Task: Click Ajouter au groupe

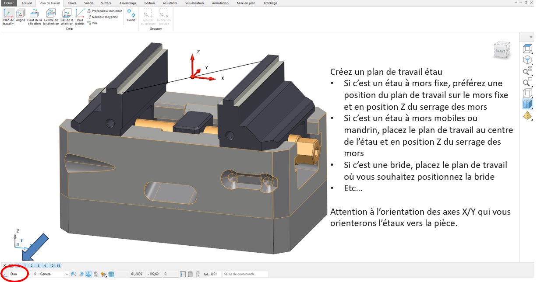Action: pyautogui.click(x=149, y=17)
